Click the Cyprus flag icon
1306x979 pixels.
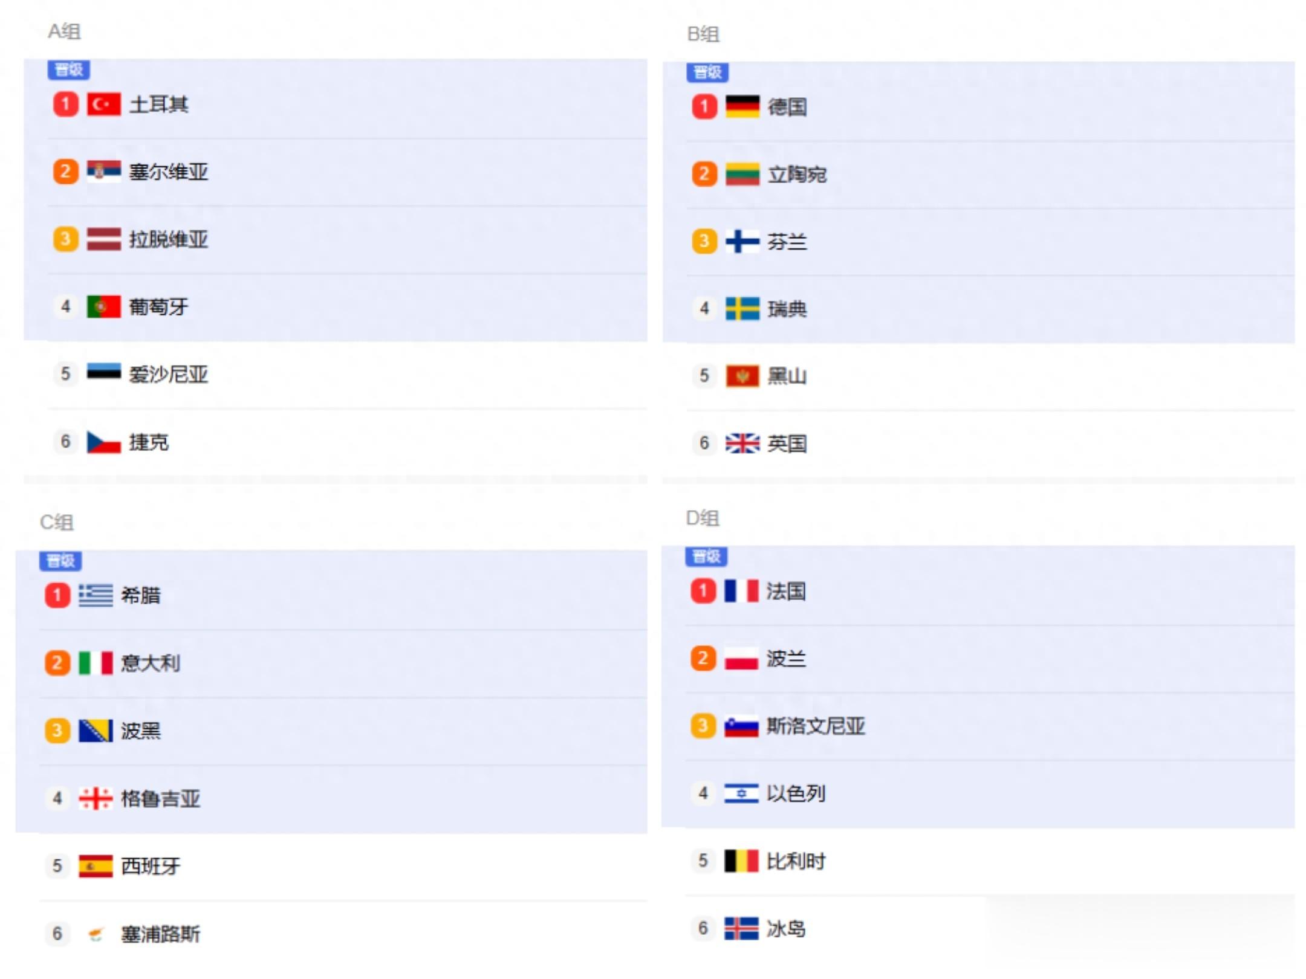[96, 934]
